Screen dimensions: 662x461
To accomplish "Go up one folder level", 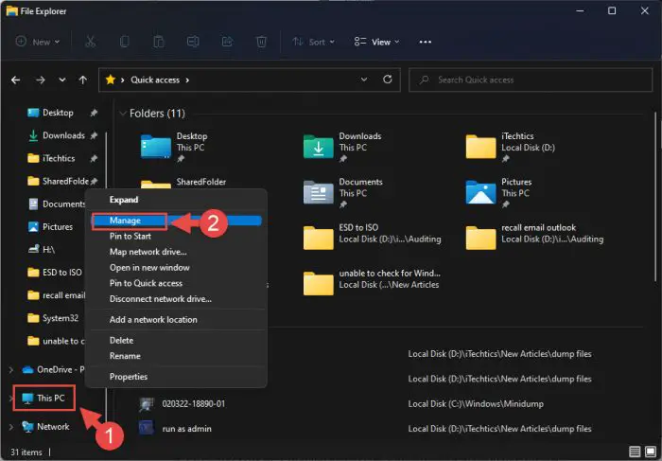I will [x=84, y=80].
